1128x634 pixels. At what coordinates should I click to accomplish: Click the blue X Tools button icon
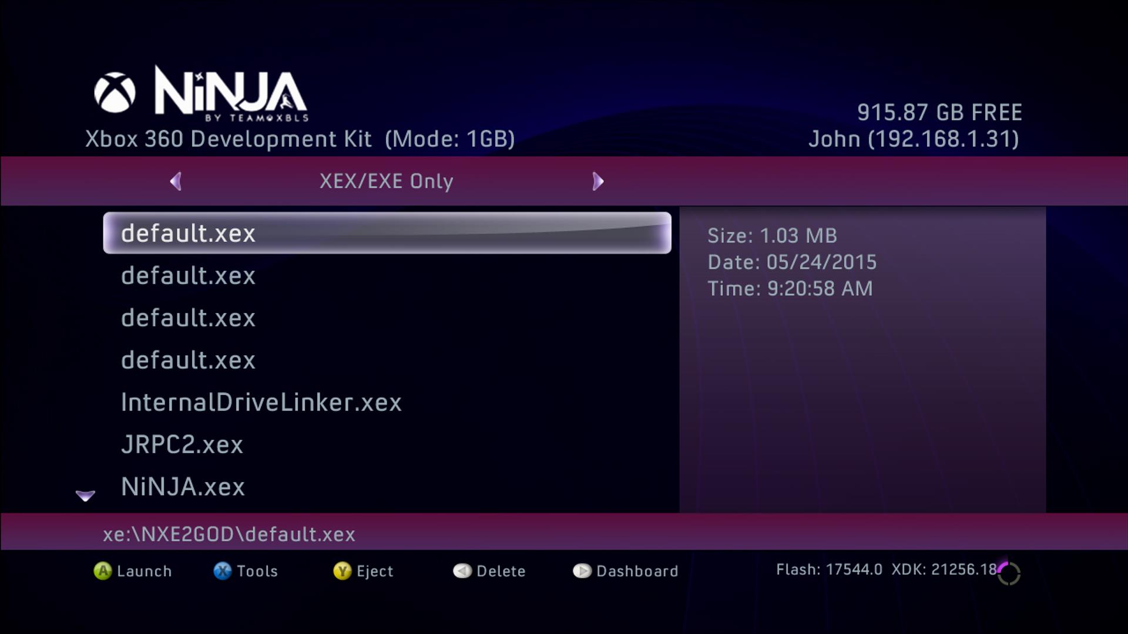223,571
